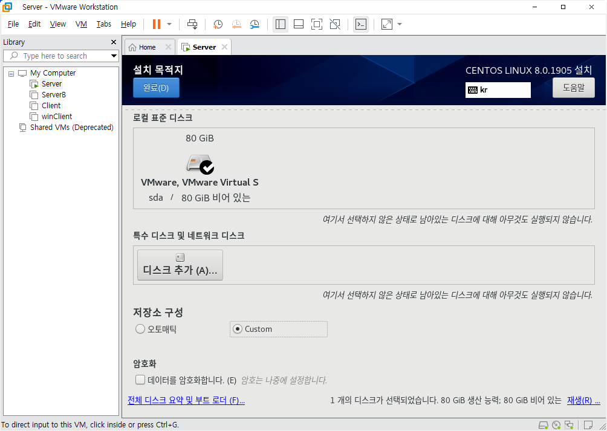The width and height of the screenshot is (607, 431).
Task: Open the File menu
Action: pyautogui.click(x=13, y=24)
